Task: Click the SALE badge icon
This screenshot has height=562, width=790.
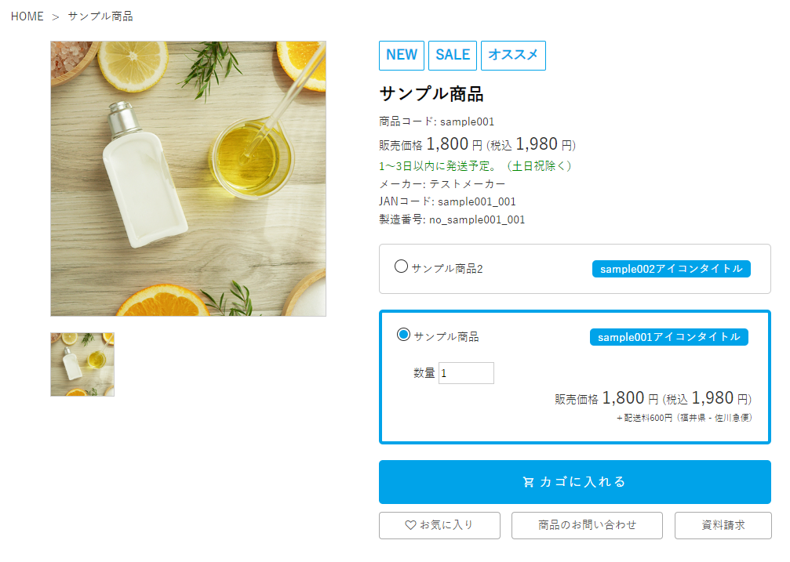Action: pos(453,55)
